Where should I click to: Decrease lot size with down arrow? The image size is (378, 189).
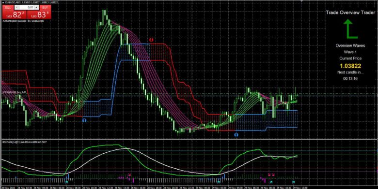(16, 7)
